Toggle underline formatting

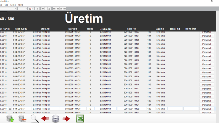pos(49,9)
